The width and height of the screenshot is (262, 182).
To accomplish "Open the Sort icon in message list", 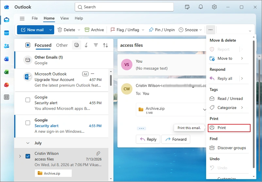I will [x=106, y=45].
